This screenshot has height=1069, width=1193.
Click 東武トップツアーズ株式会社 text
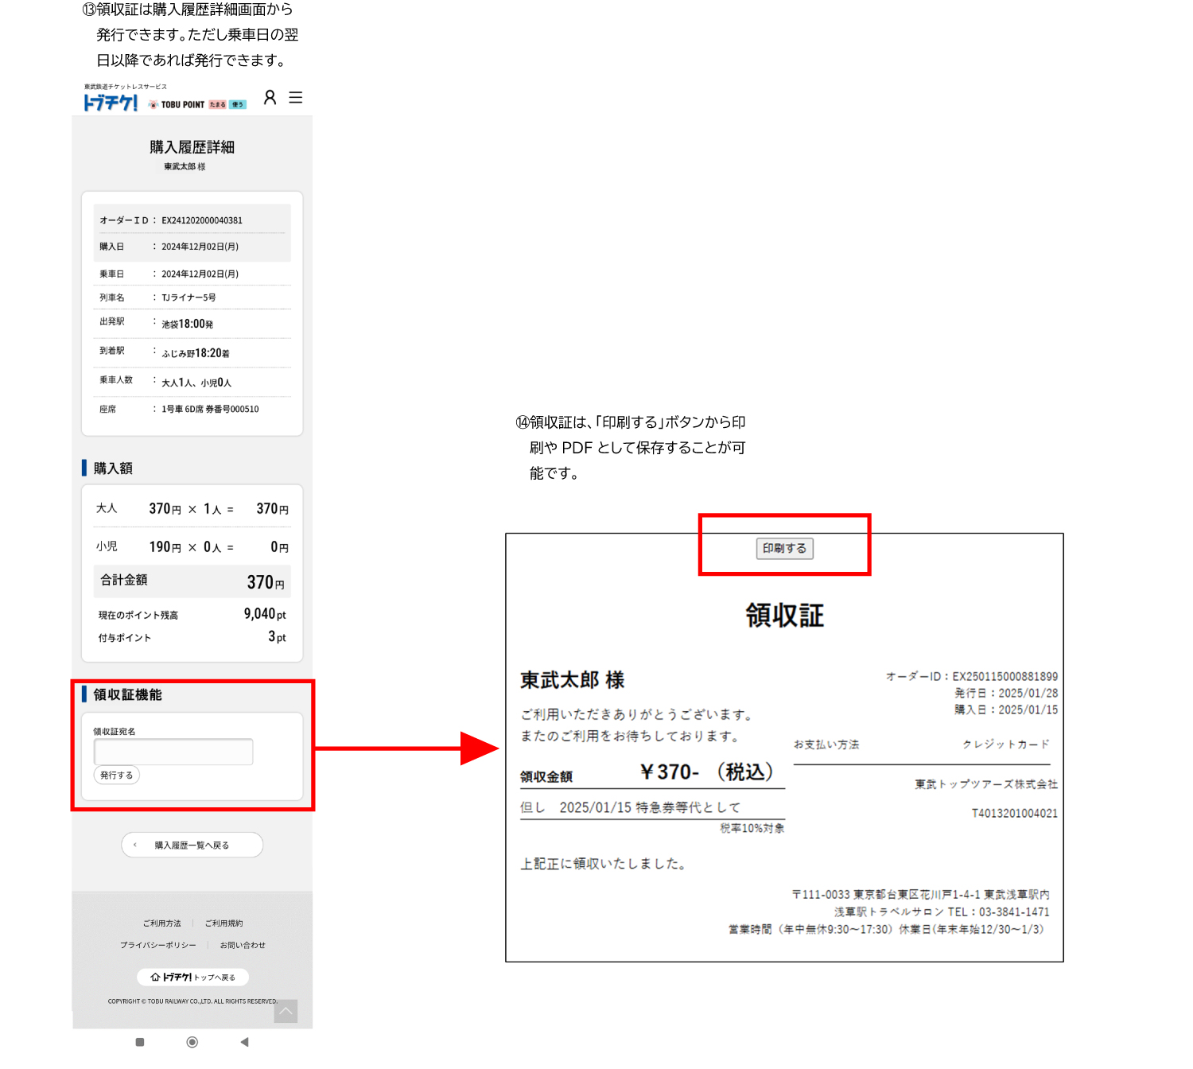pyautogui.click(x=986, y=784)
